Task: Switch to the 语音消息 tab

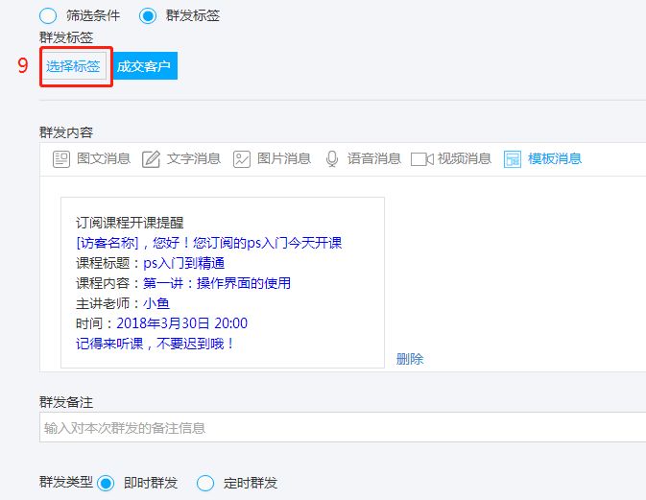Action: 374,158
